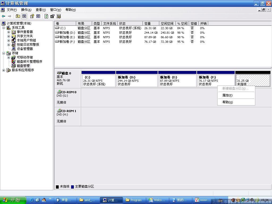Click the Windows 开始 Start button
This screenshot has height=204, width=272.
pyautogui.click(x=13, y=200)
